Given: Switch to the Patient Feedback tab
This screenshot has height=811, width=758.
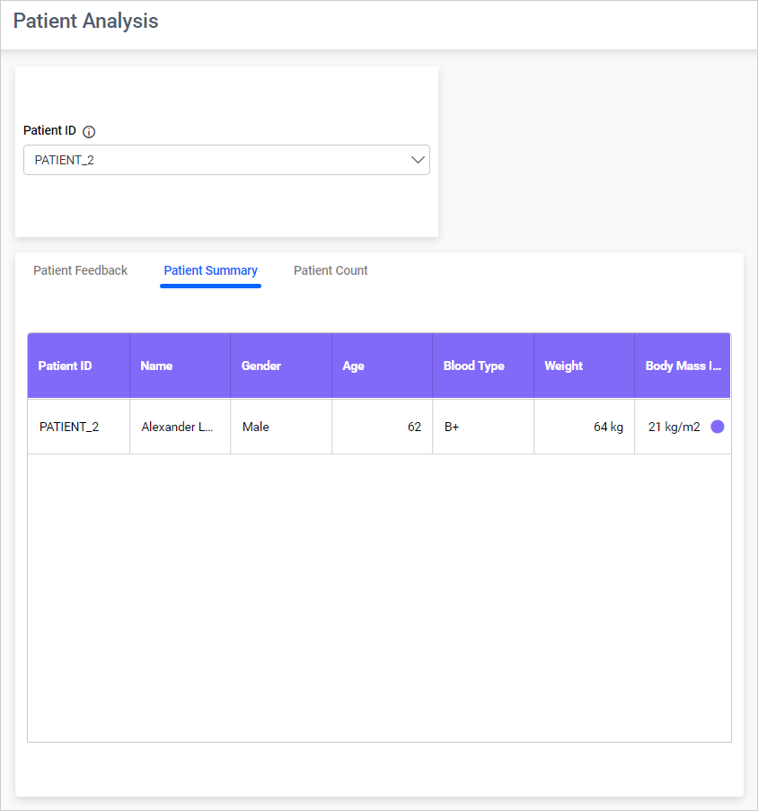Looking at the screenshot, I should pos(80,270).
